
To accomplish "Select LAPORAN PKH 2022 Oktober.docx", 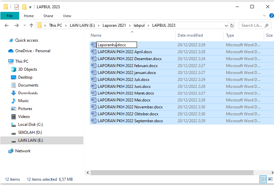I will pyautogui.click(x=128, y=114).
